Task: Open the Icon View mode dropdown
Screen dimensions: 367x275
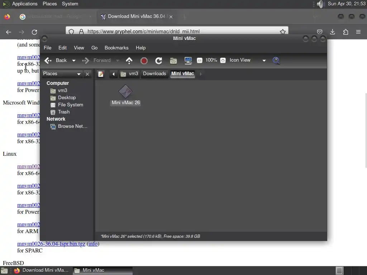Action: 248,60
